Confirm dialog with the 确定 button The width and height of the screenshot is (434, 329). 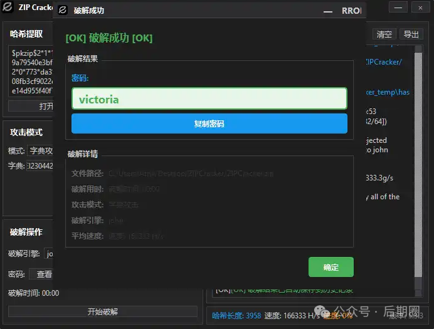331,267
